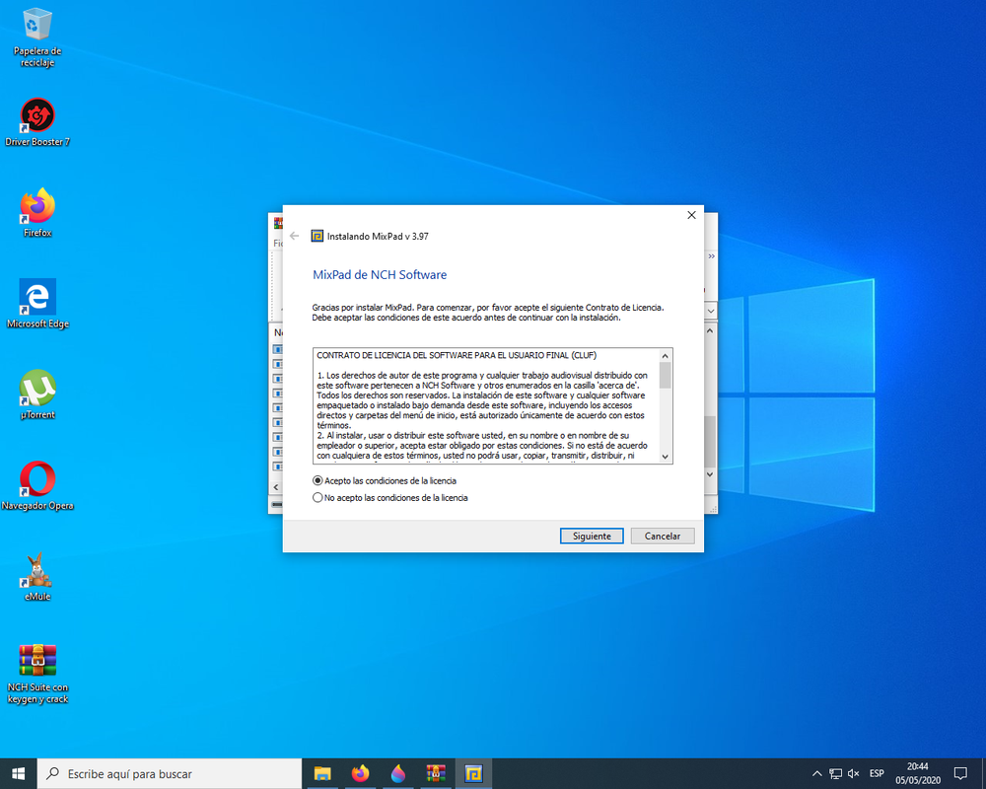The image size is (986, 789).
Task: Open Firefox from the taskbar
Action: 360,774
